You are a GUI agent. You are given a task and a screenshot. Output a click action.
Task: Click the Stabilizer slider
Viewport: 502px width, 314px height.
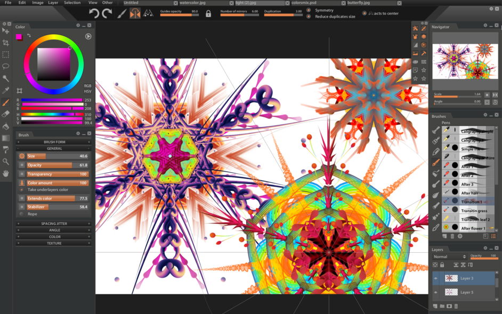tap(53, 207)
